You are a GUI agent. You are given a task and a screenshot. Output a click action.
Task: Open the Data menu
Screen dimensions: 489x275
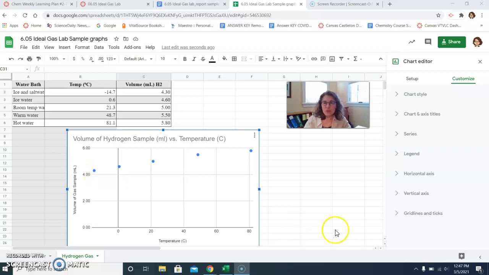click(x=99, y=47)
